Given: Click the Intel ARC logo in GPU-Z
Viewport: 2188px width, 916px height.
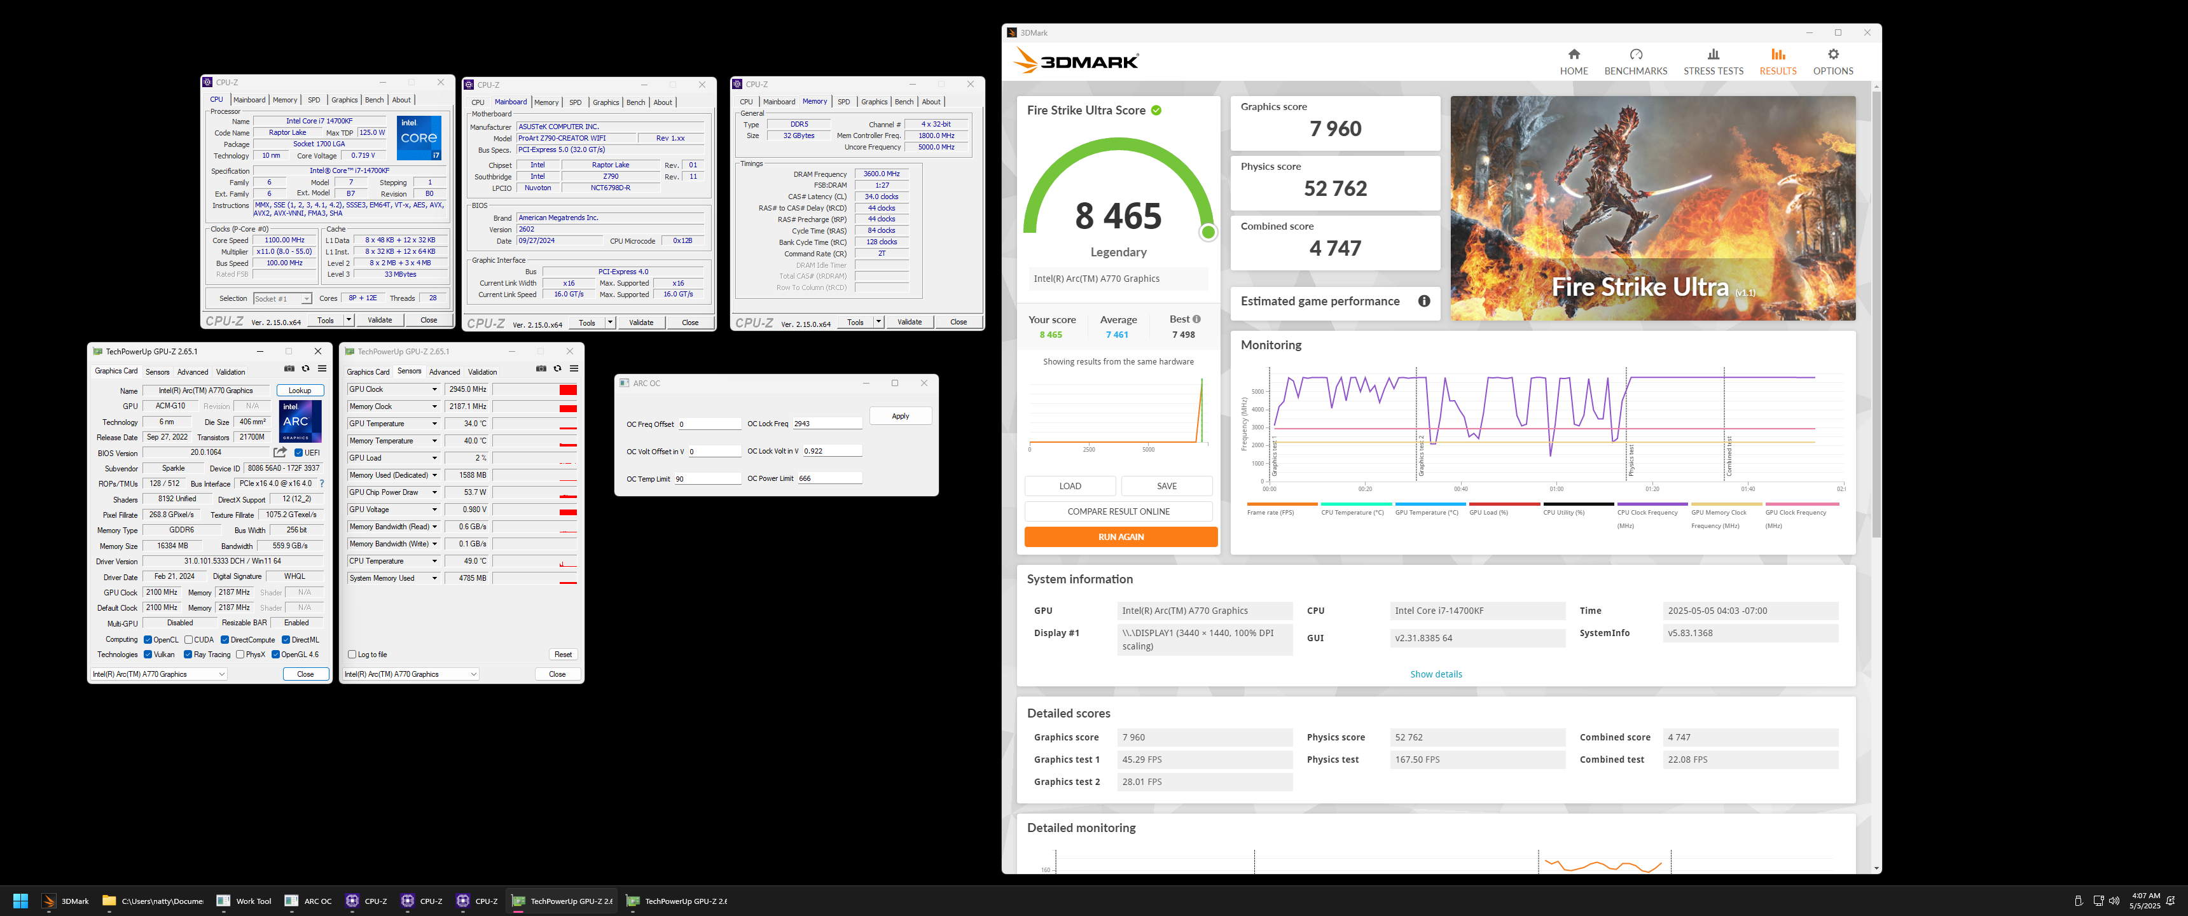Looking at the screenshot, I should coord(300,422).
